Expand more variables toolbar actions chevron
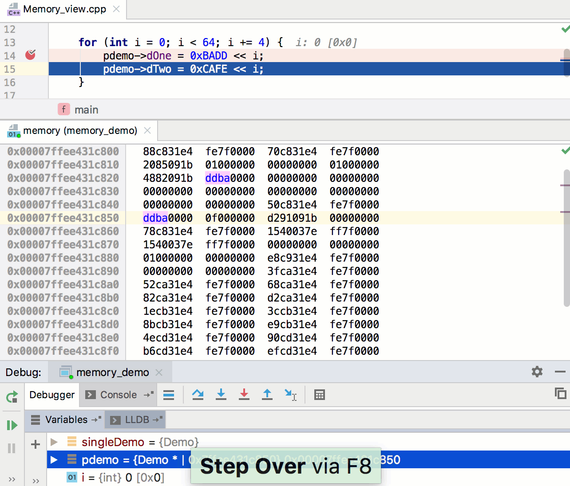This screenshot has width=570, height=486. [x=36, y=481]
